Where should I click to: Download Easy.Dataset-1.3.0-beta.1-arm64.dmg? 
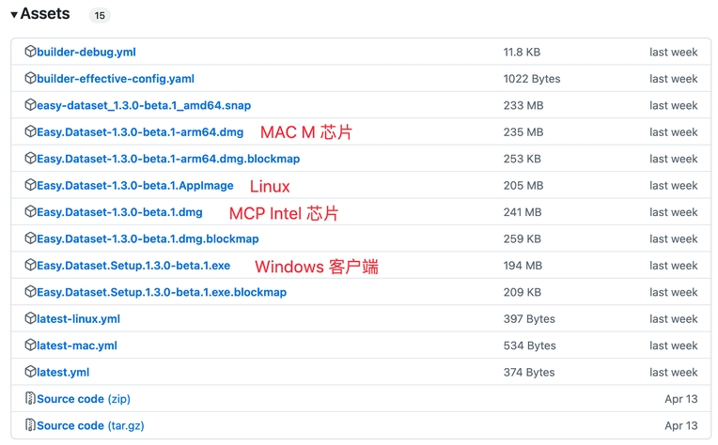[x=140, y=132]
